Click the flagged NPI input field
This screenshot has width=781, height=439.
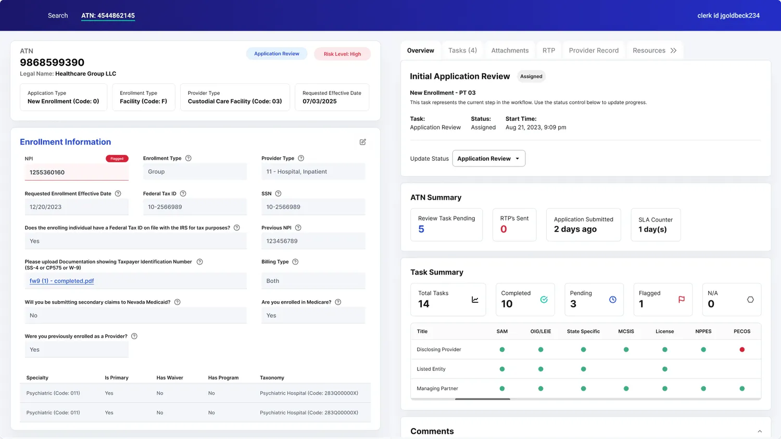pyautogui.click(x=77, y=172)
